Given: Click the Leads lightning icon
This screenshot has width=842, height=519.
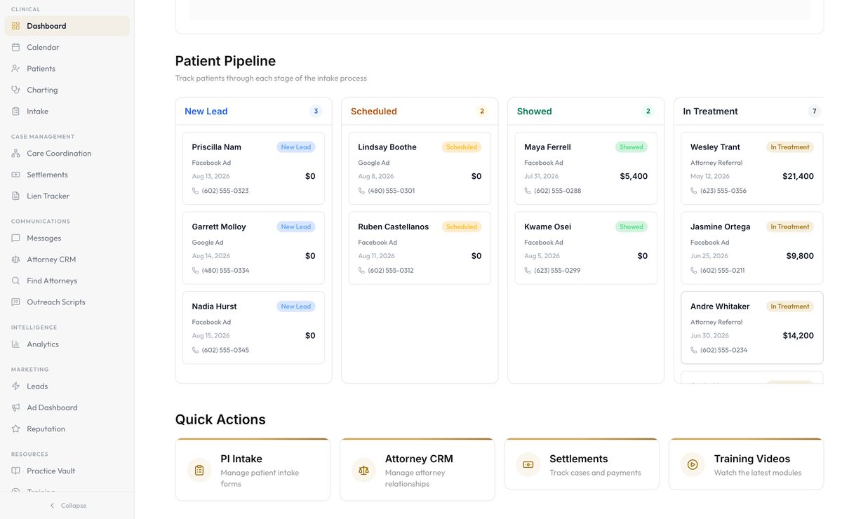Looking at the screenshot, I should click(16, 386).
